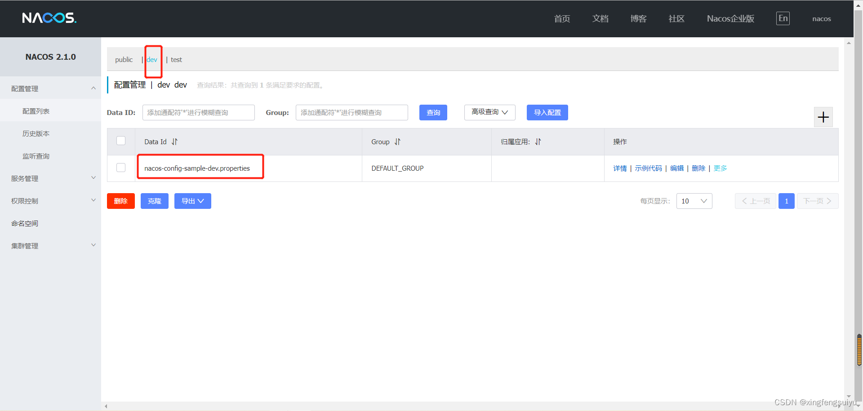Open the 高级查询 advanced query dropdown
This screenshot has height=411, width=863.
point(490,112)
